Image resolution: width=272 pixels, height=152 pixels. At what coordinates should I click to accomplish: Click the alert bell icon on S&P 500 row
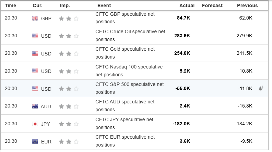click(x=261, y=88)
